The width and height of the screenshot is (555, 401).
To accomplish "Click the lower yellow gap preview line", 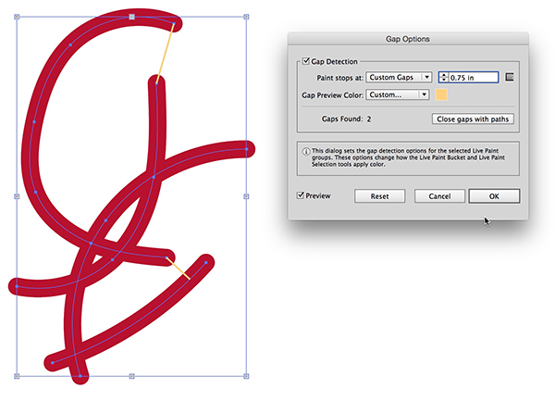I will (x=178, y=269).
